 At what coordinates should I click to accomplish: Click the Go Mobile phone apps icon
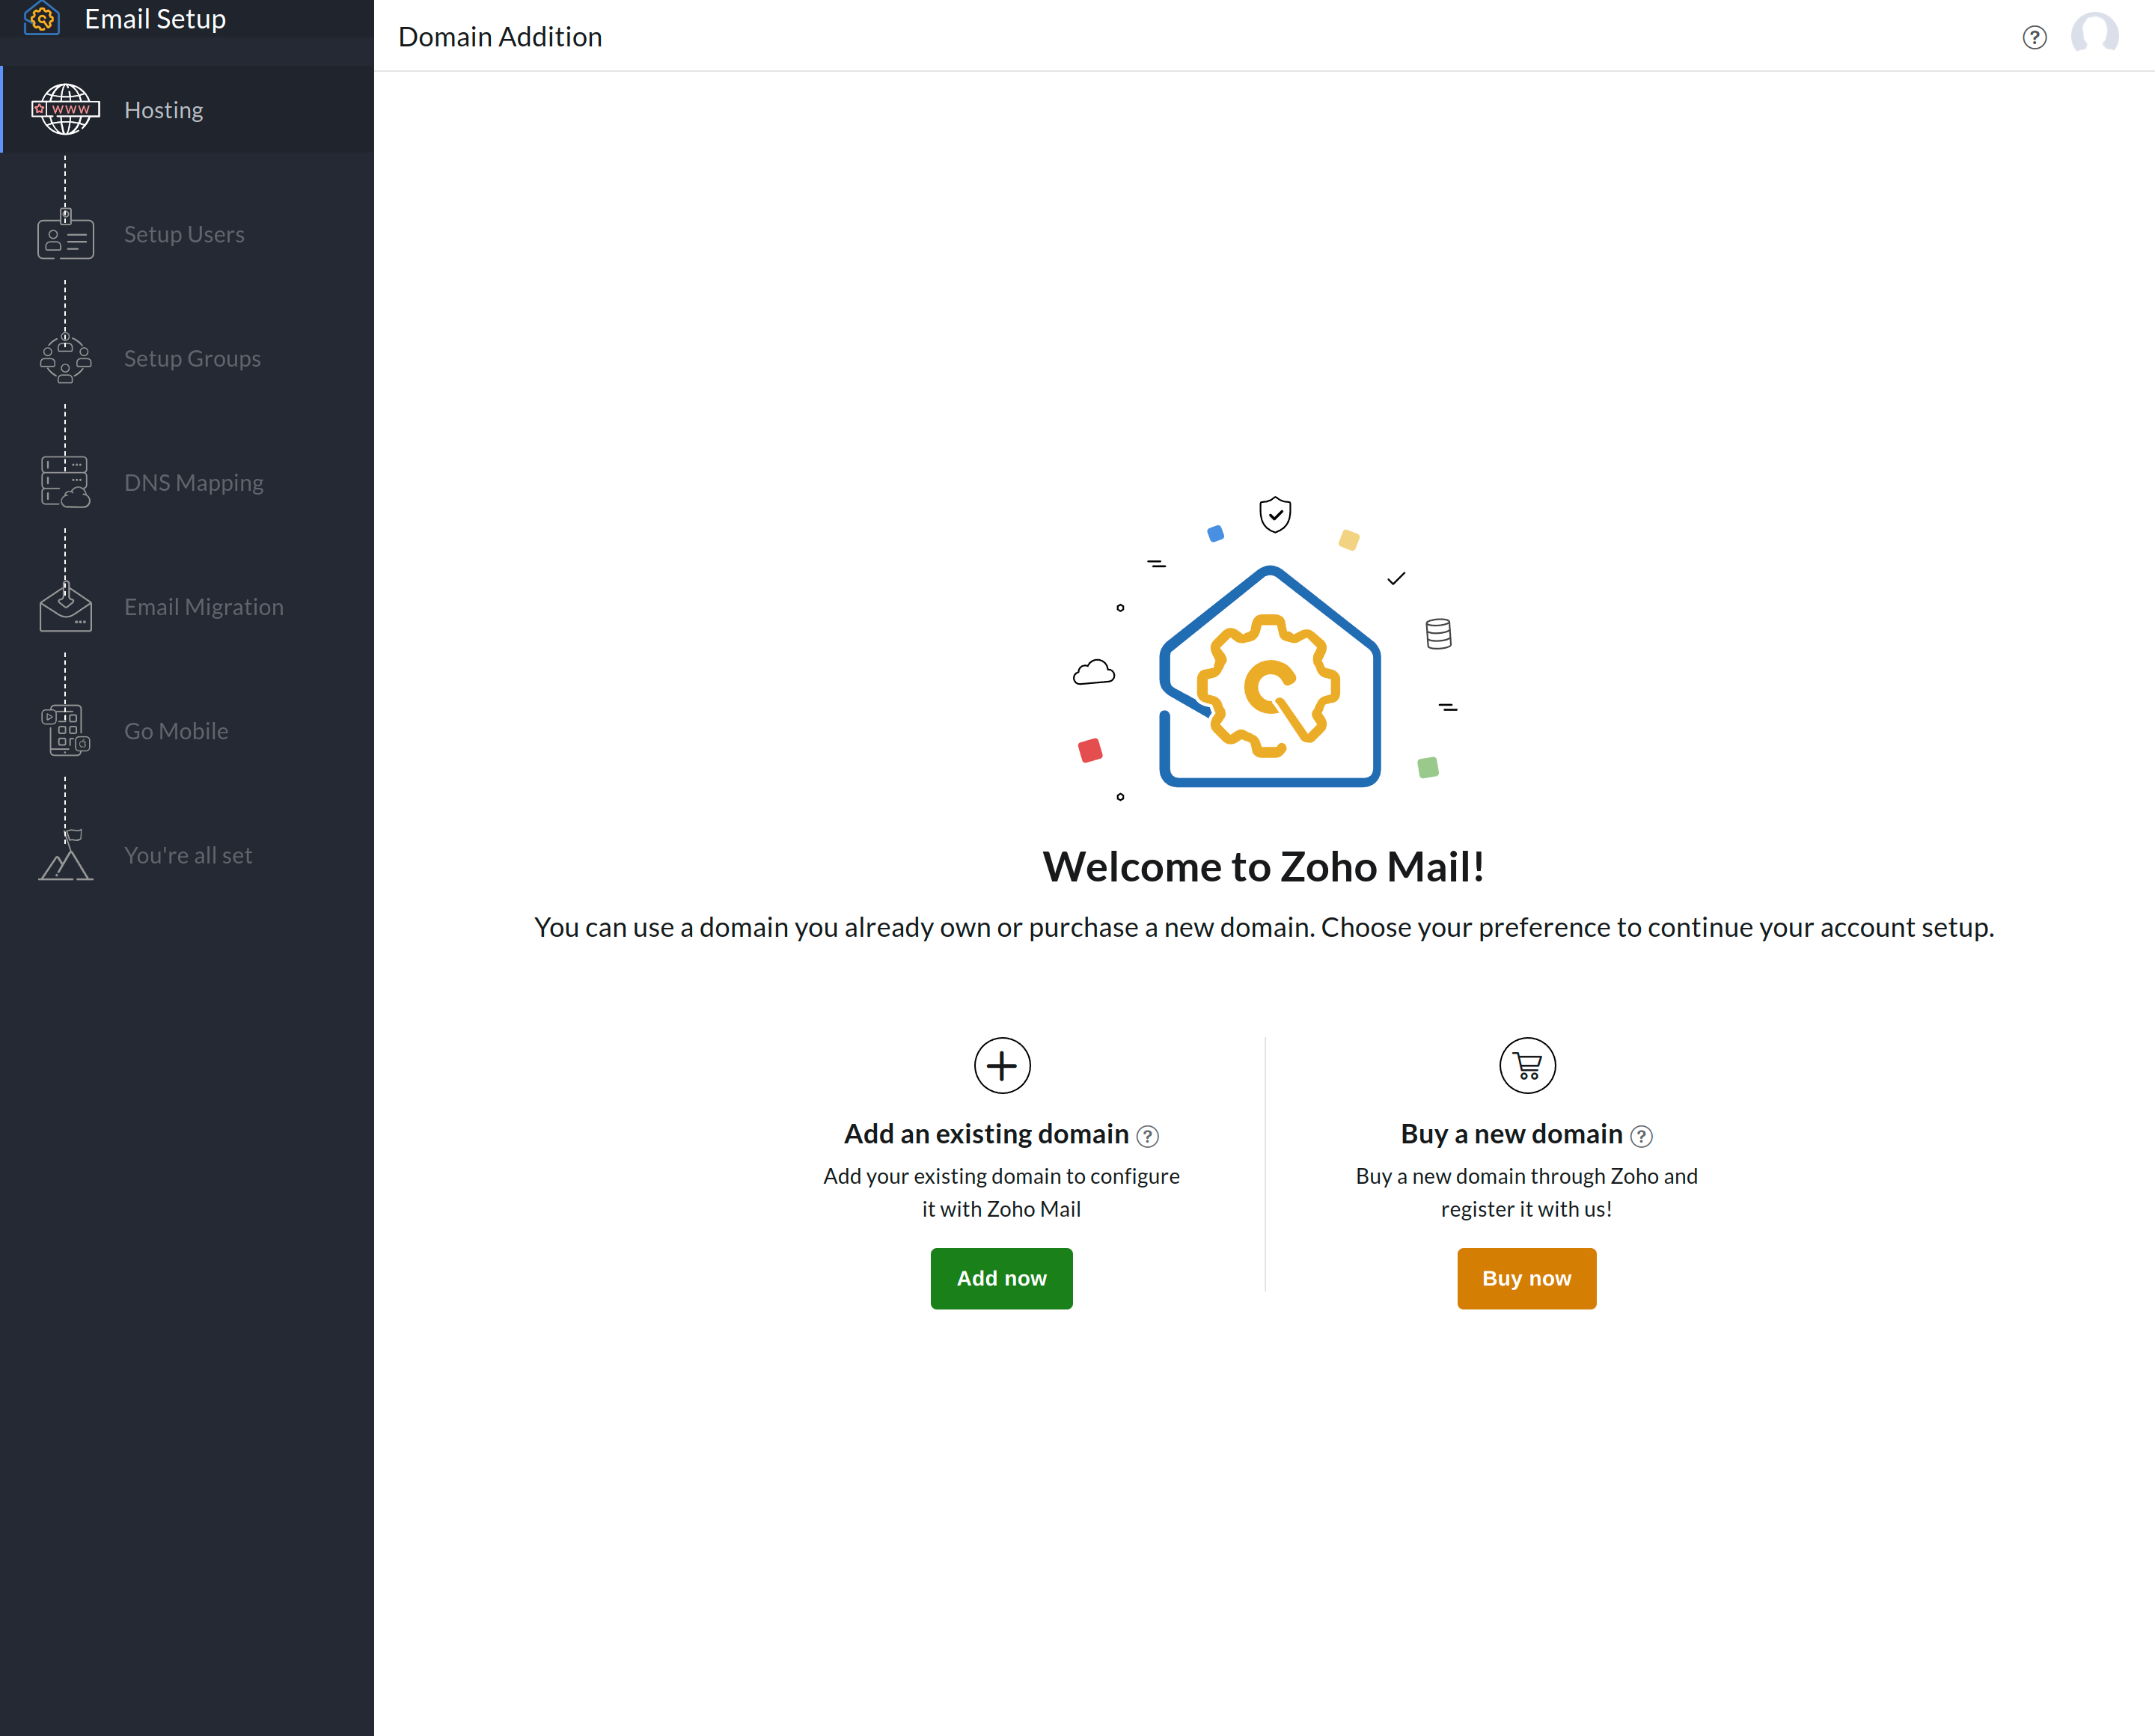65,730
